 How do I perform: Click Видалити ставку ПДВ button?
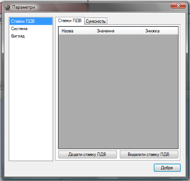tap(149, 154)
